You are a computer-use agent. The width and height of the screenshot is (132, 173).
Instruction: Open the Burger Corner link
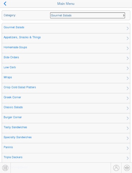13,117
